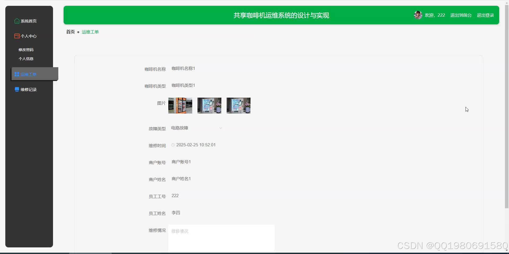Viewport: 509px width, 254px height.
Task: Expand the 电路故障 selection chevron
Action: click(x=221, y=128)
